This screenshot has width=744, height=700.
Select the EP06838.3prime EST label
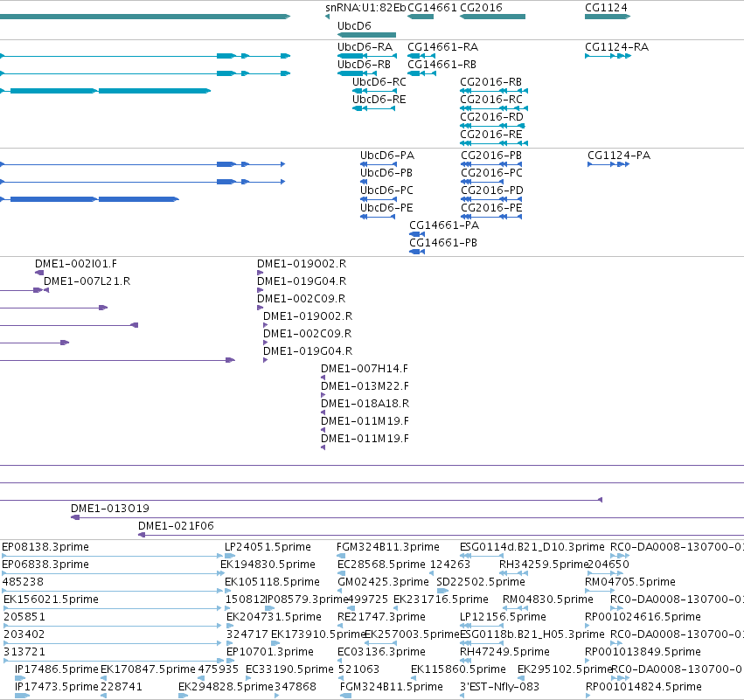pos(45,565)
